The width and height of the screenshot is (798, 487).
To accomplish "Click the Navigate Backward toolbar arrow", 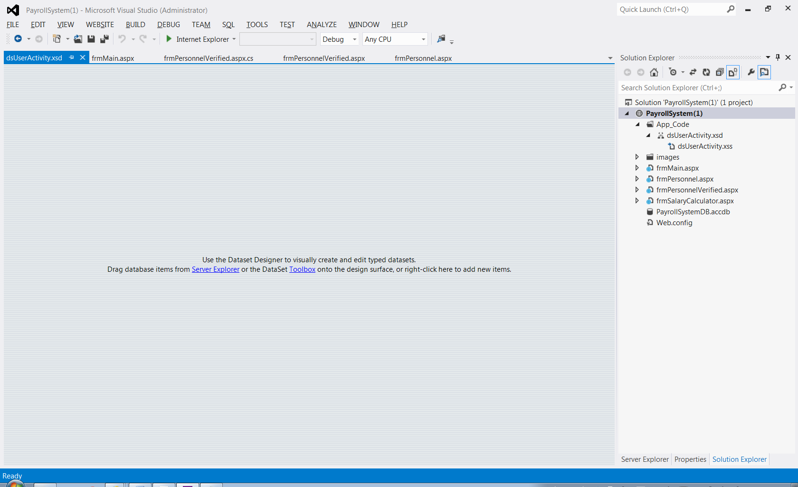I will point(18,39).
